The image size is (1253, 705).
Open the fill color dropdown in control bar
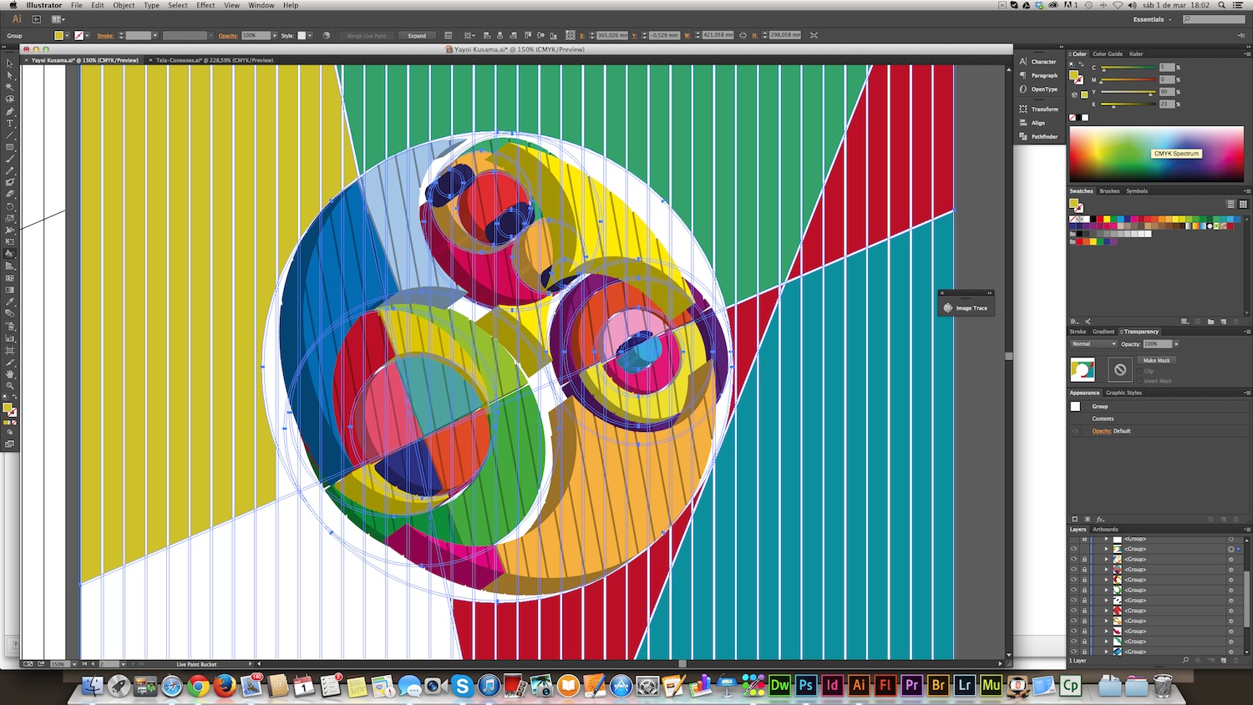point(68,36)
